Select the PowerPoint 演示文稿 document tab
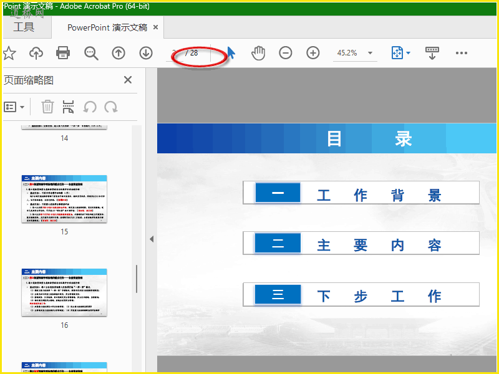 pos(107,27)
